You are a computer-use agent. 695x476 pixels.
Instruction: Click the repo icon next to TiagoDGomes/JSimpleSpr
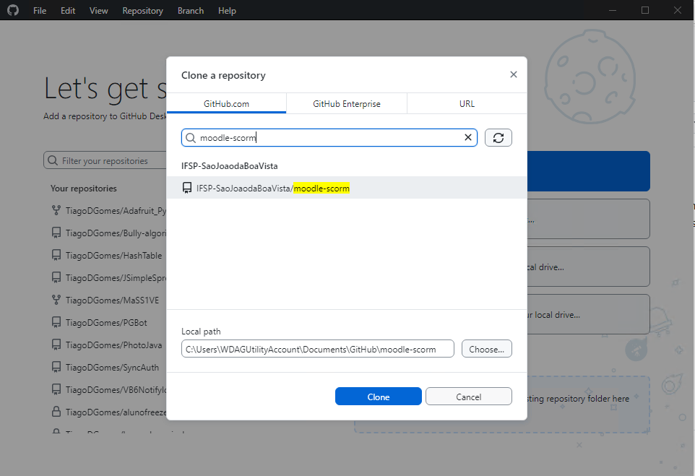[56, 277]
